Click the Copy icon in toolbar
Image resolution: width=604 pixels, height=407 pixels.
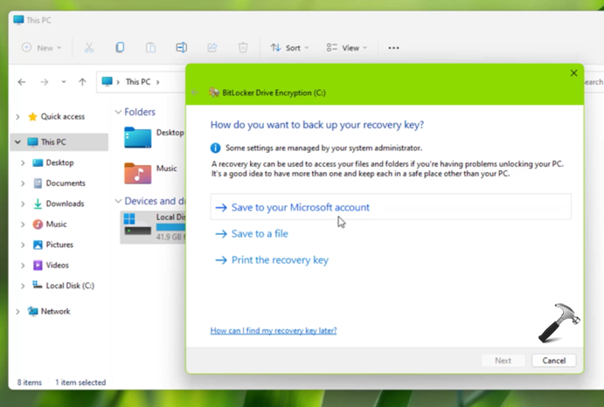click(120, 48)
